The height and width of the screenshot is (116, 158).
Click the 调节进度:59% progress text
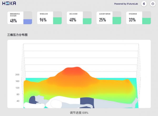pyautogui.click(x=79, y=113)
